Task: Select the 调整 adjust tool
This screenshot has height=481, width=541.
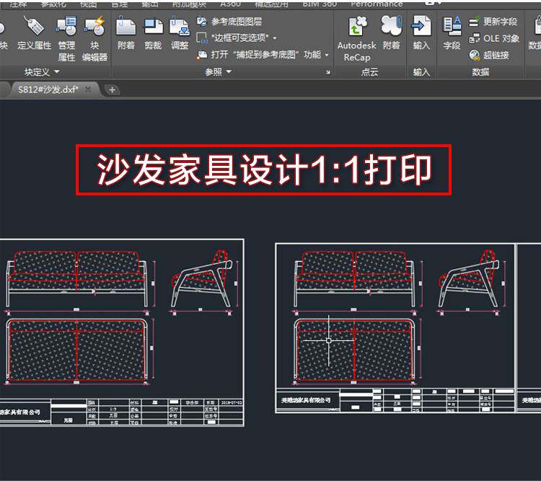Action: pyautogui.click(x=180, y=26)
